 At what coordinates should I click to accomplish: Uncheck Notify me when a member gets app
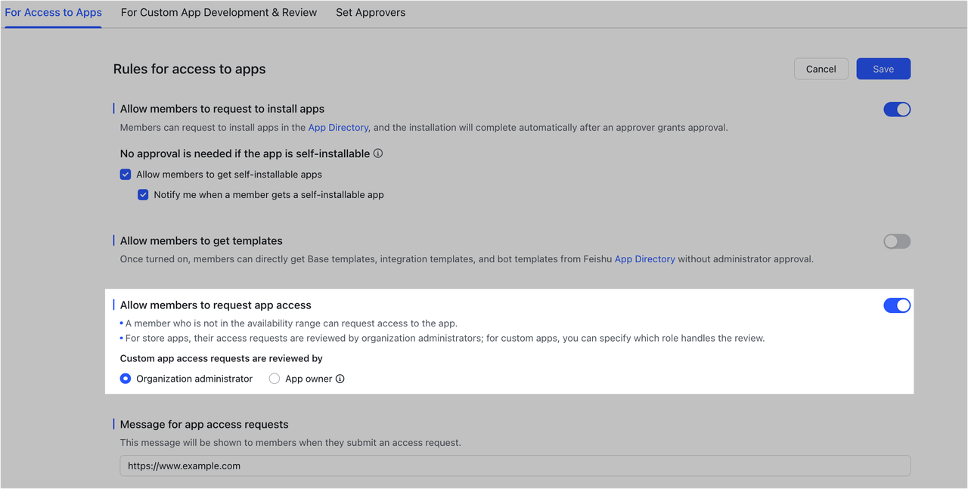tap(143, 195)
